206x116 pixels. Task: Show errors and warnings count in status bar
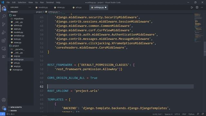coord(11,114)
